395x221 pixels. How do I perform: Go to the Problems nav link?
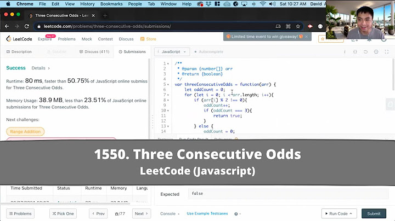[x=67, y=39]
